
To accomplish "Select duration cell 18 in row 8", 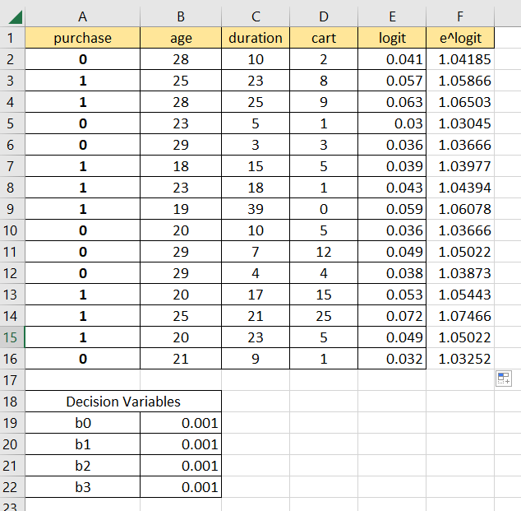I will 256,188.
